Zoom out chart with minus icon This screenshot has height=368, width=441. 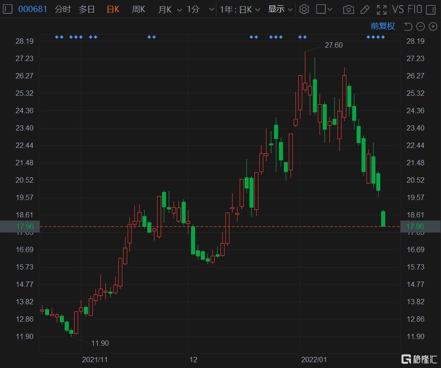pyautogui.click(x=420, y=27)
